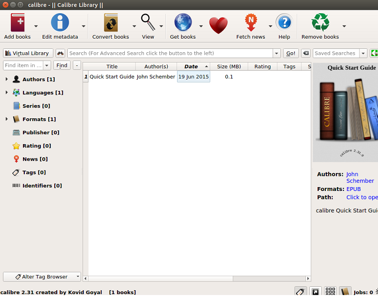Viewport: 378px width, 296px height.
Task: Select the Publisher category icon
Action: click(x=16, y=132)
